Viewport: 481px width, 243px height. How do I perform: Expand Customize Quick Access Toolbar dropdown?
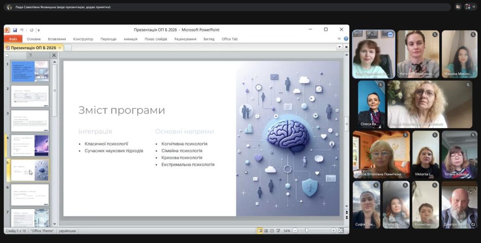click(x=39, y=30)
